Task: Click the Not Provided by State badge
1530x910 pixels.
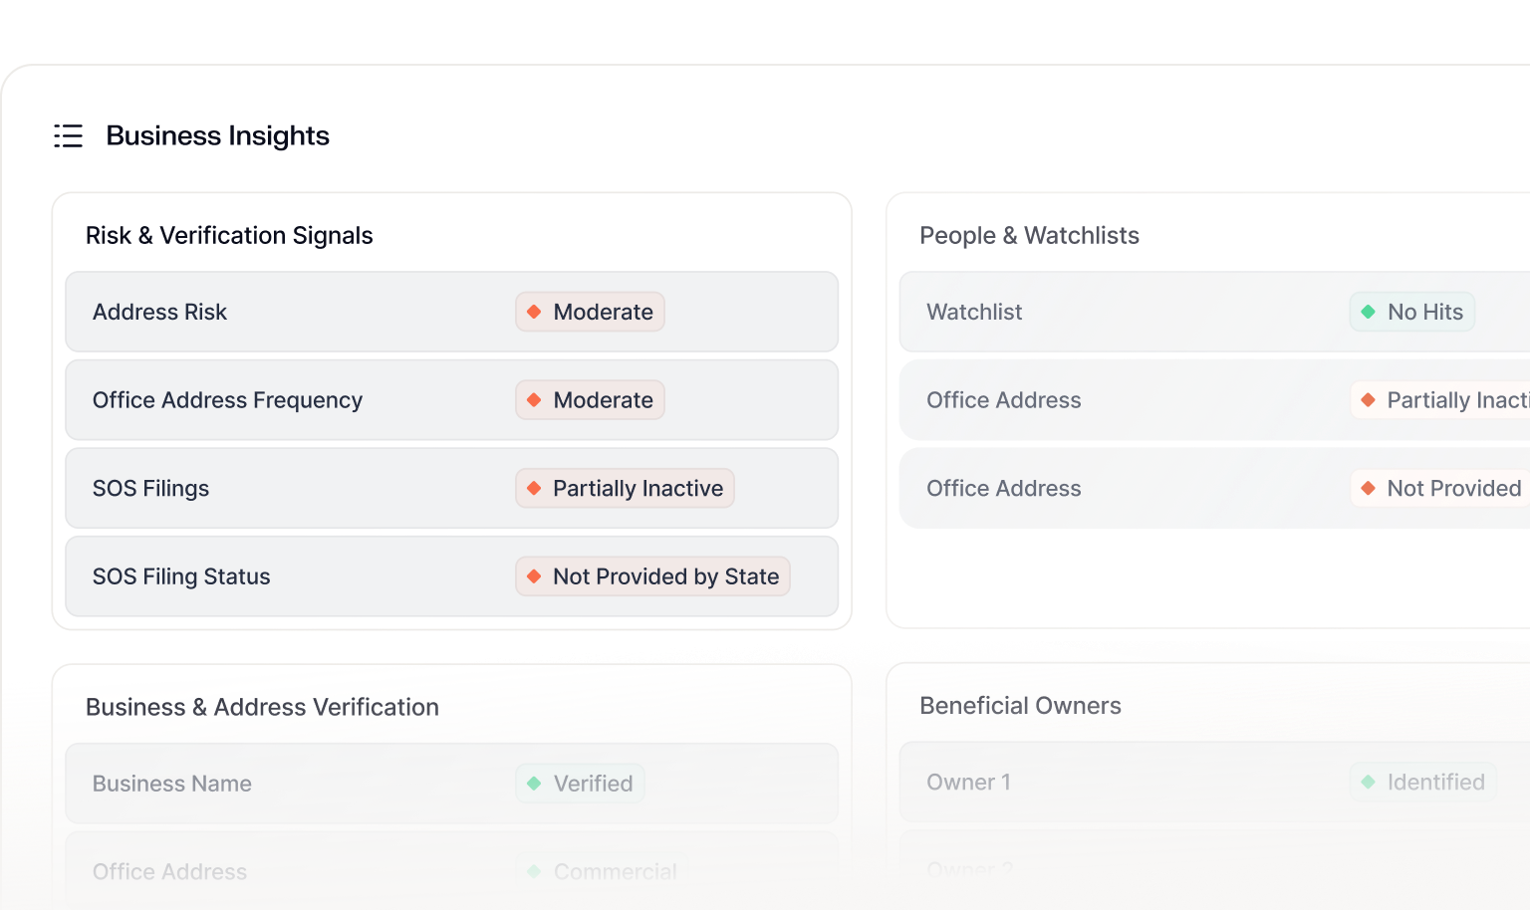Action: click(652, 576)
